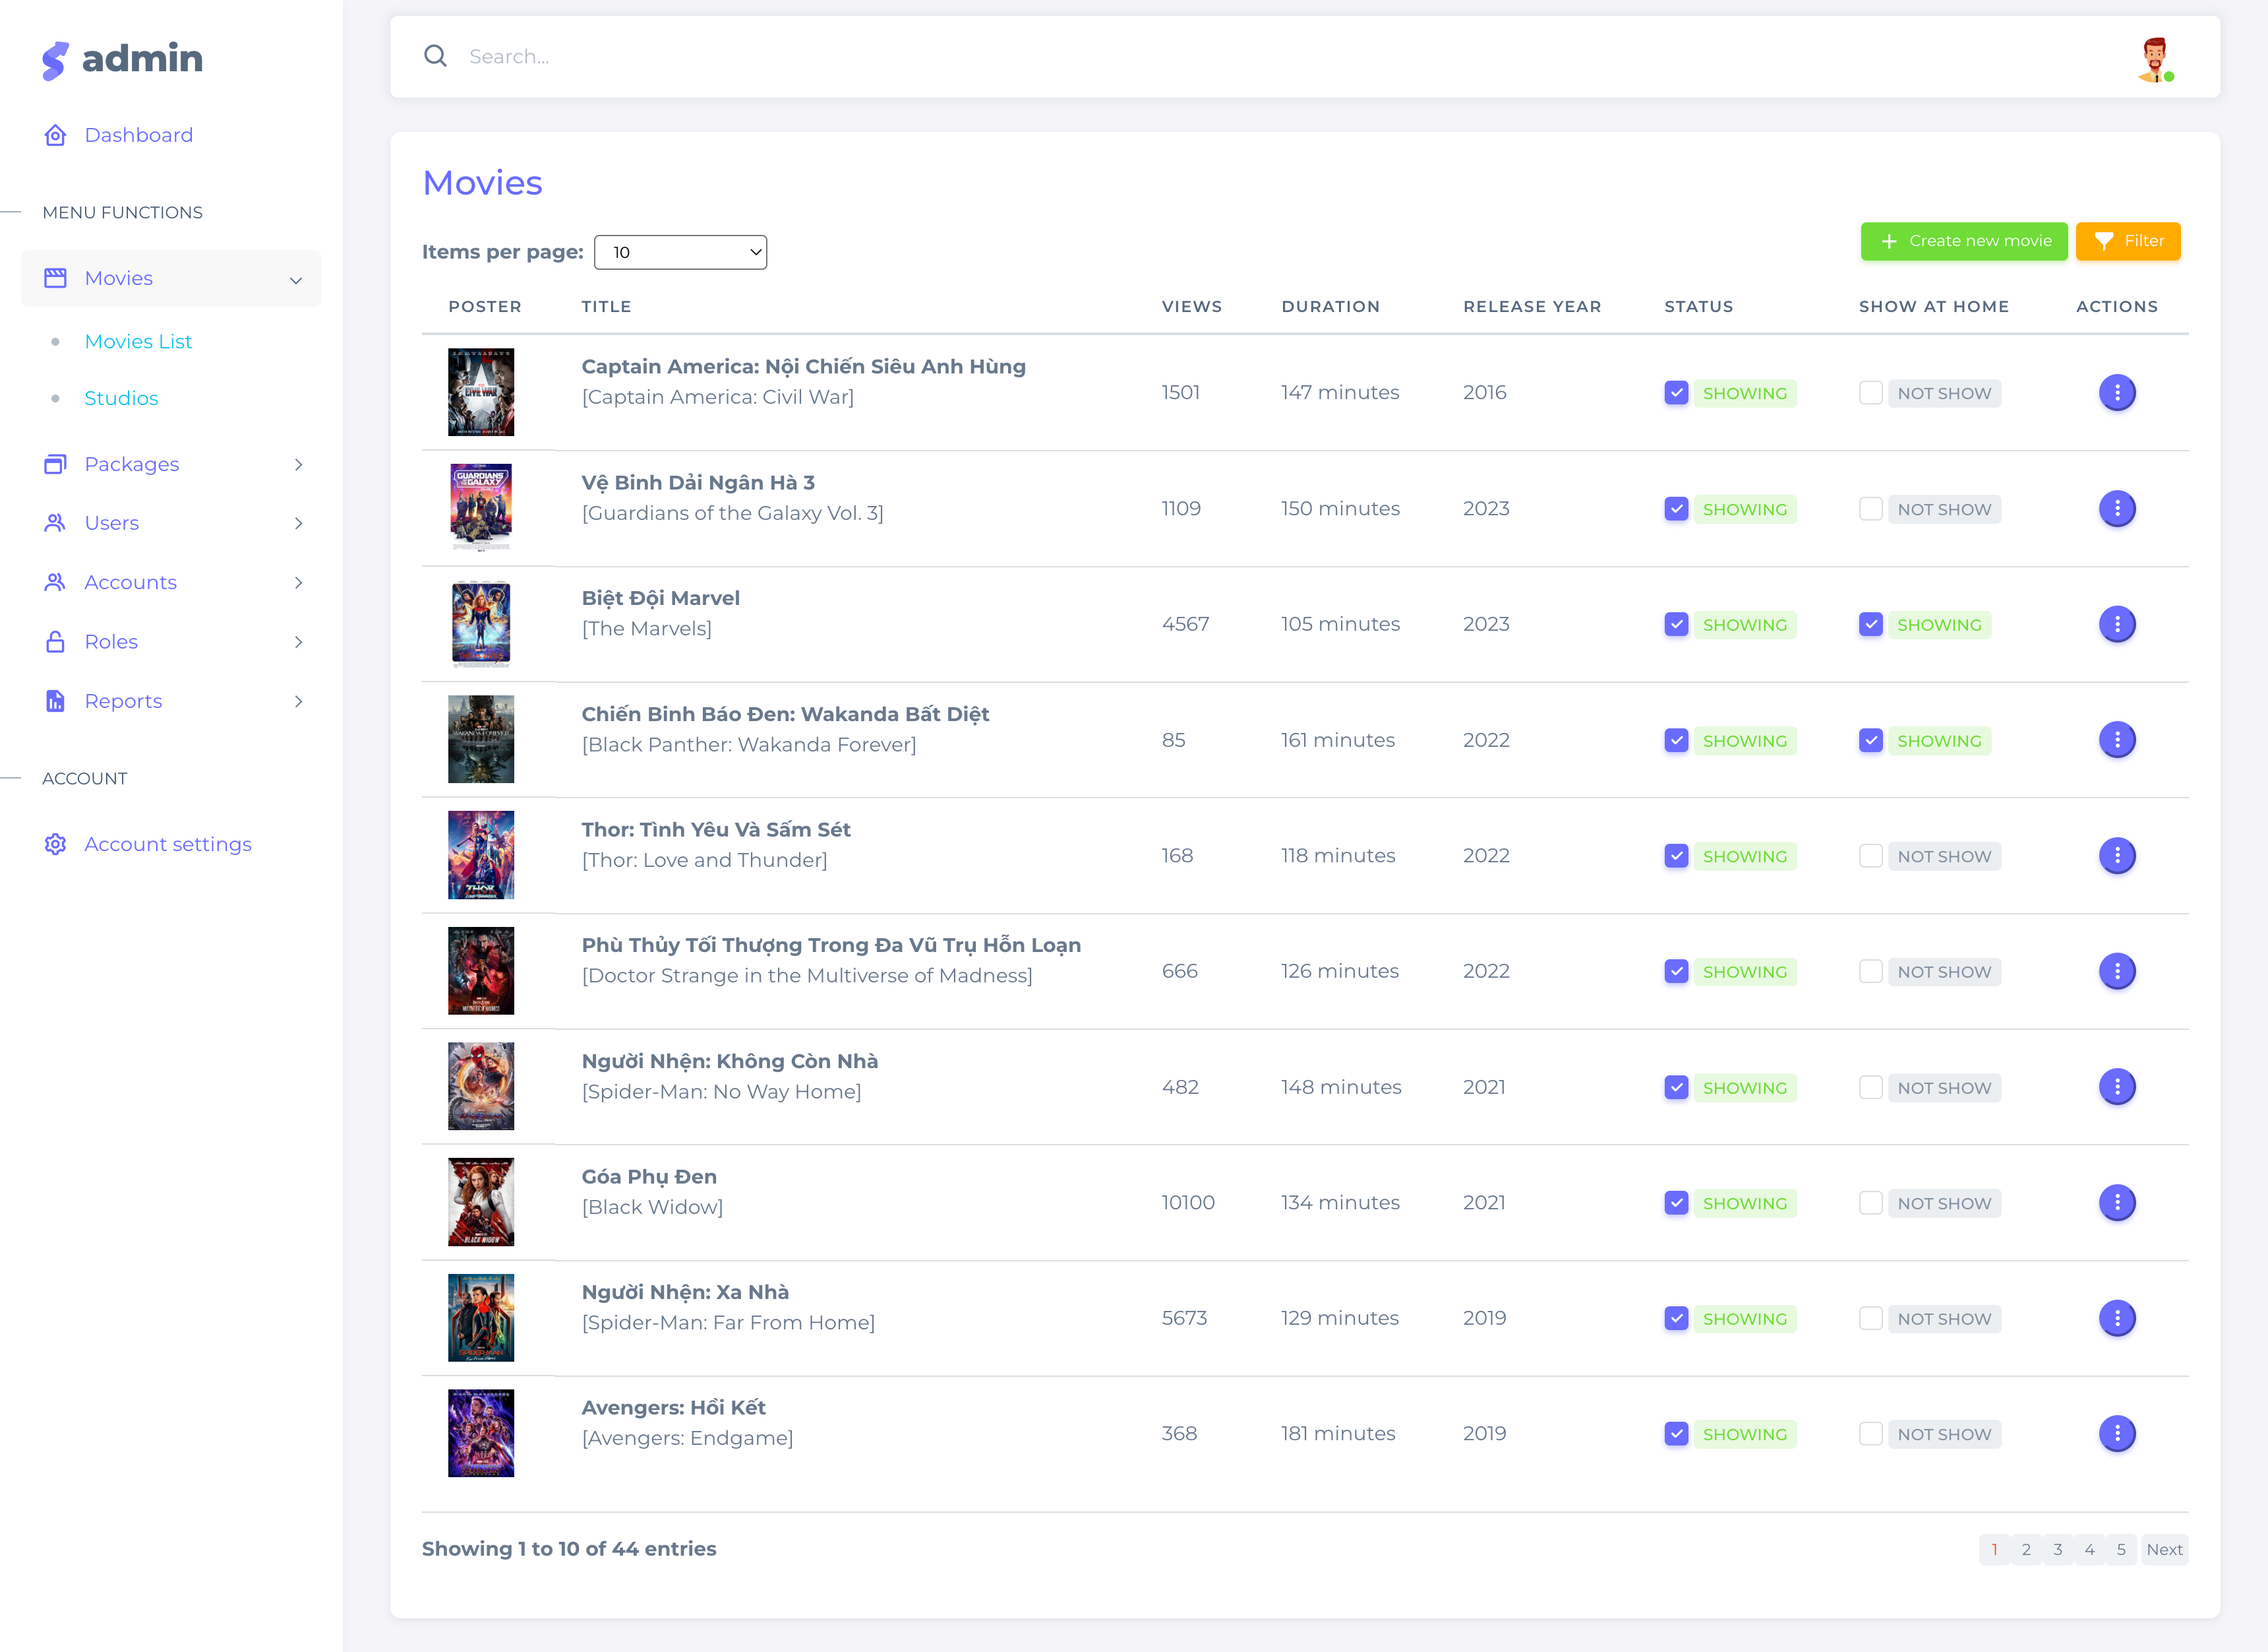Click the Users people icon
2268x1652 pixels.
55,523
